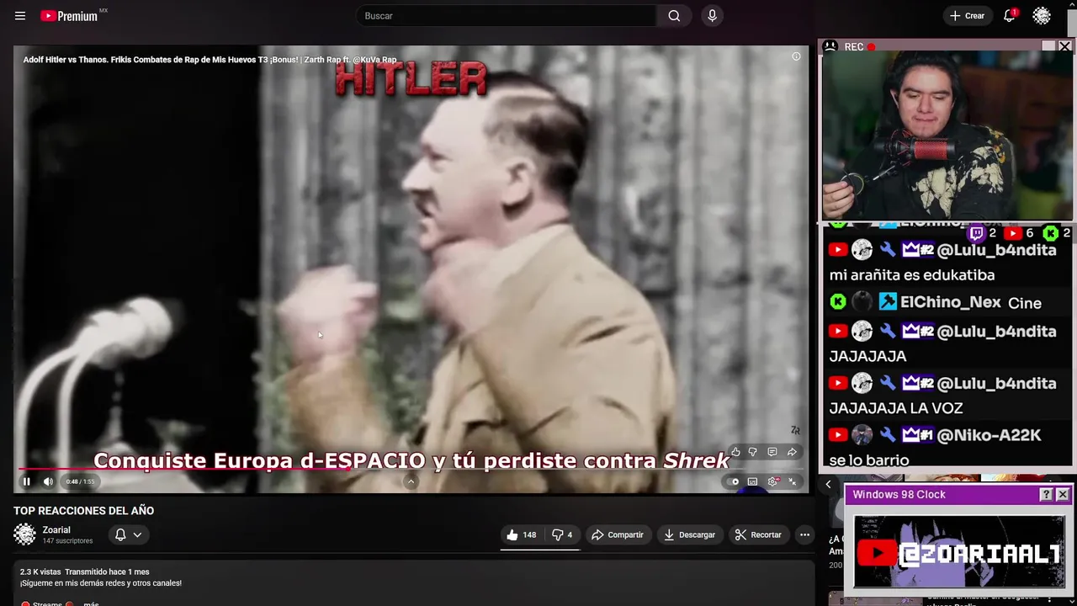Start voice search with the microphone
The image size is (1077, 606).
(712, 16)
